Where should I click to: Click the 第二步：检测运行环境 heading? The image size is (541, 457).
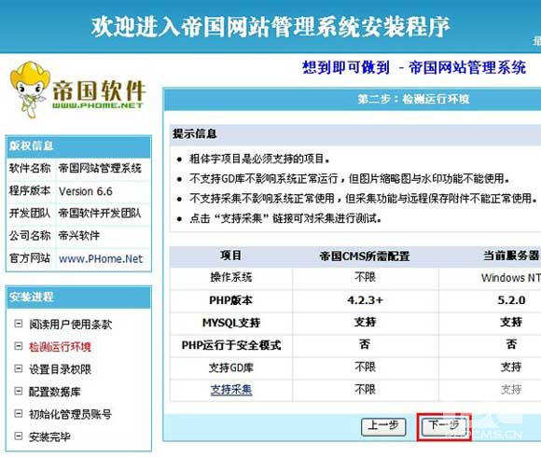coord(413,100)
